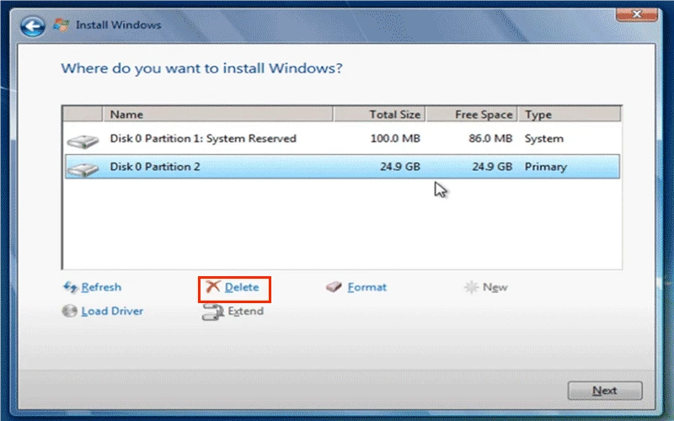Sort by the Total Size column header

pyautogui.click(x=379, y=115)
